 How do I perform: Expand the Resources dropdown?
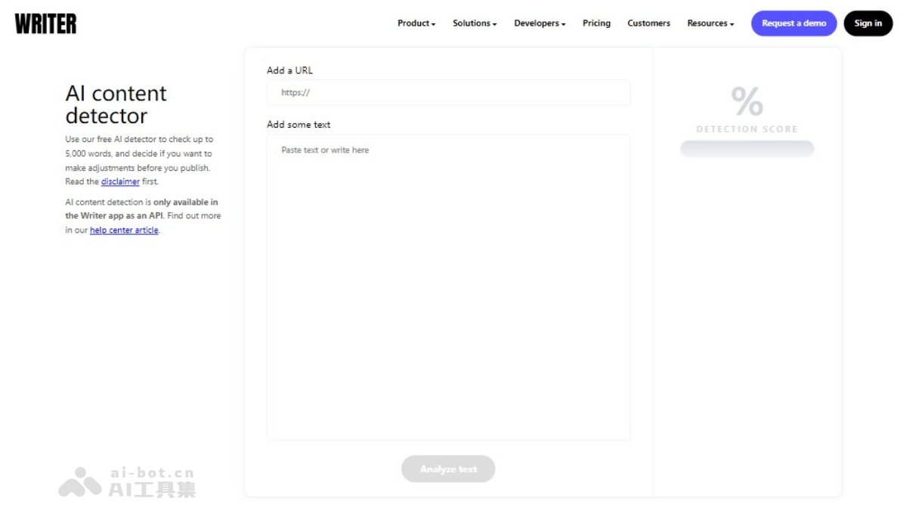[x=707, y=23]
